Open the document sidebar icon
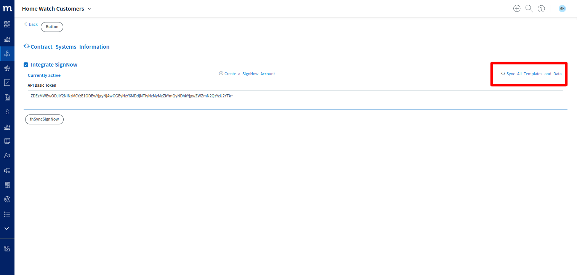Screen dimensions: 577x275 (x=7, y=97)
